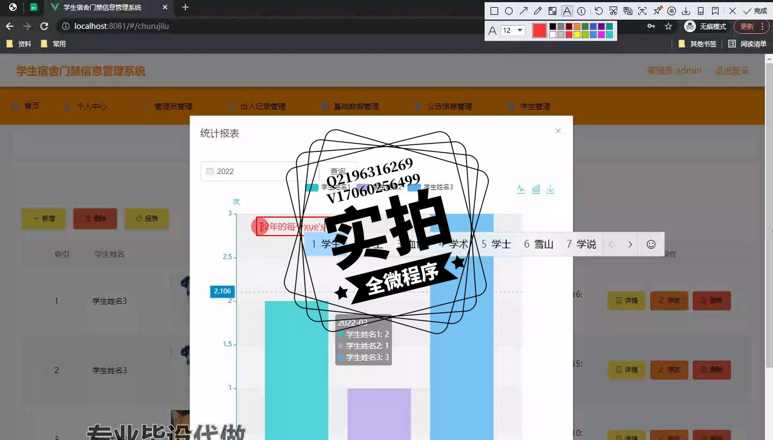Pick the white color swatch

(552, 35)
